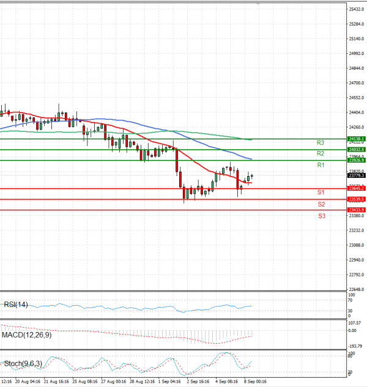
Task: Click the 4 Sep 08:16 time label
Action: [227, 381]
